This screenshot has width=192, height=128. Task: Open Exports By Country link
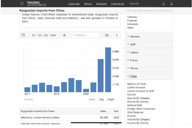[138, 102]
